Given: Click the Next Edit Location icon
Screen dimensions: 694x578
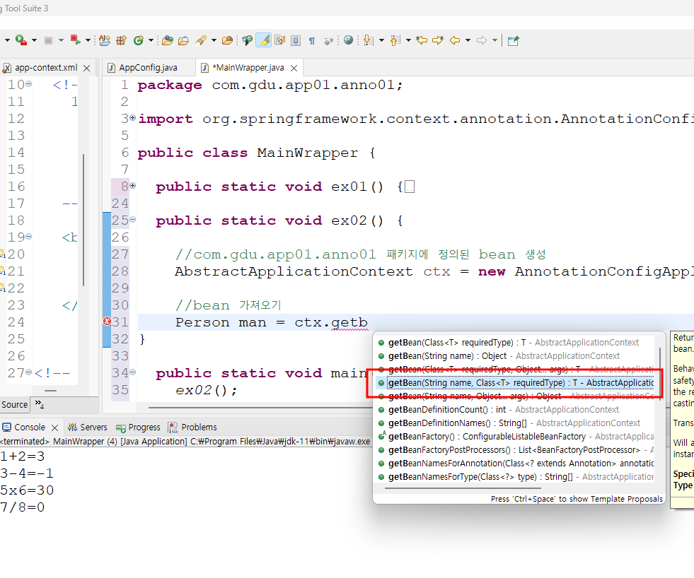Looking at the screenshot, I should click(438, 41).
